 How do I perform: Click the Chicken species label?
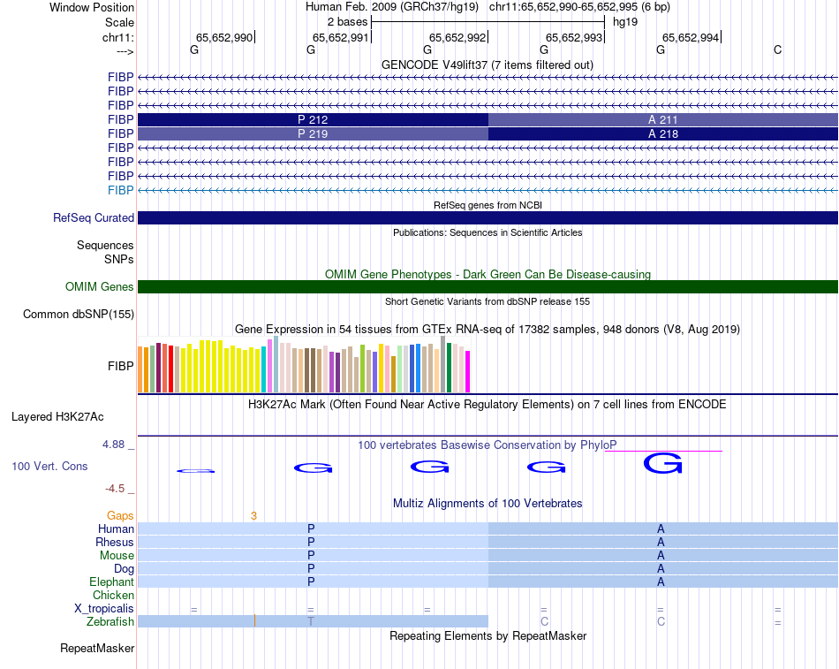coord(113,596)
